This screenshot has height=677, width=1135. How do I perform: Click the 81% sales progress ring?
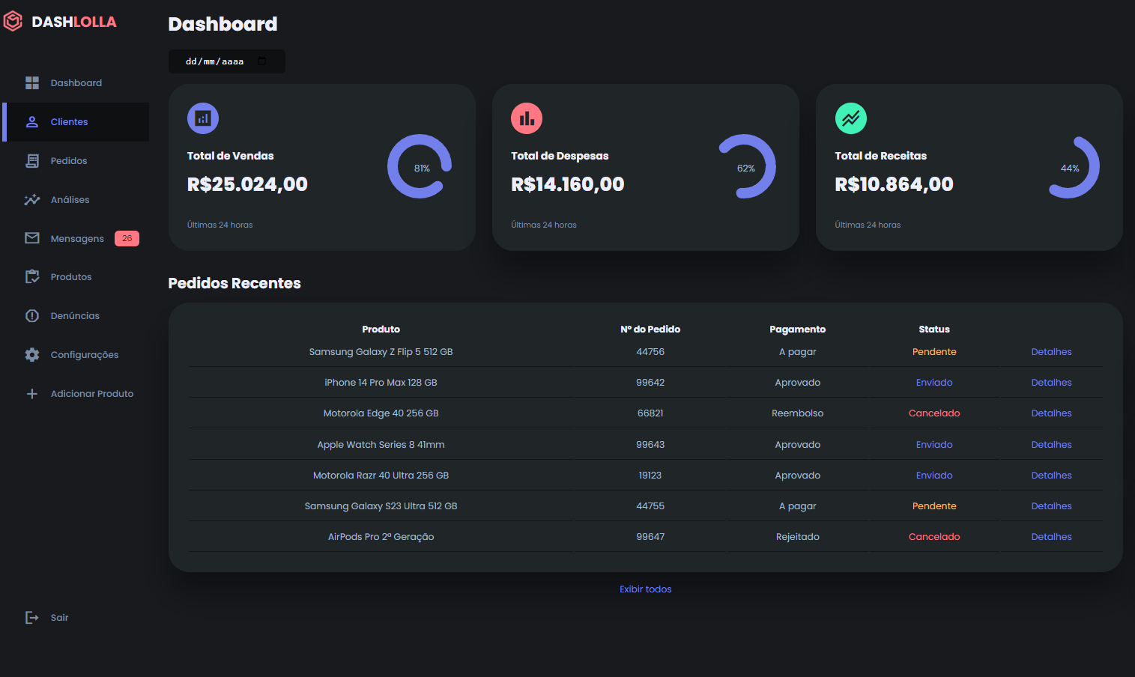419,167
